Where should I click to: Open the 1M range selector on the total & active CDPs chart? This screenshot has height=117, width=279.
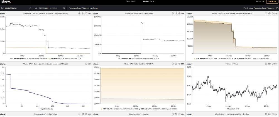point(181,64)
